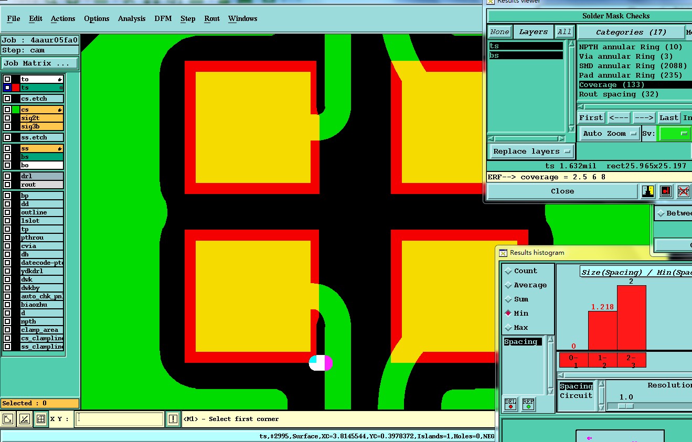Click the DEL button in Results histogram
Viewport: 692px width, 442px height.
[x=510, y=404]
